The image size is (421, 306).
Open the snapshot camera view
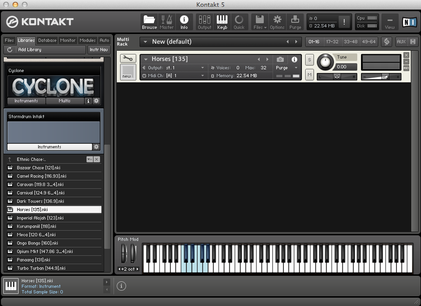point(280,60)
